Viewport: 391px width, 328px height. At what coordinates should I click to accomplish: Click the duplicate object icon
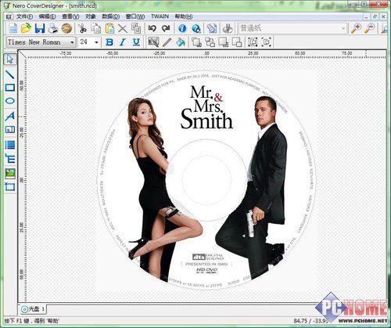click(136, 28)
